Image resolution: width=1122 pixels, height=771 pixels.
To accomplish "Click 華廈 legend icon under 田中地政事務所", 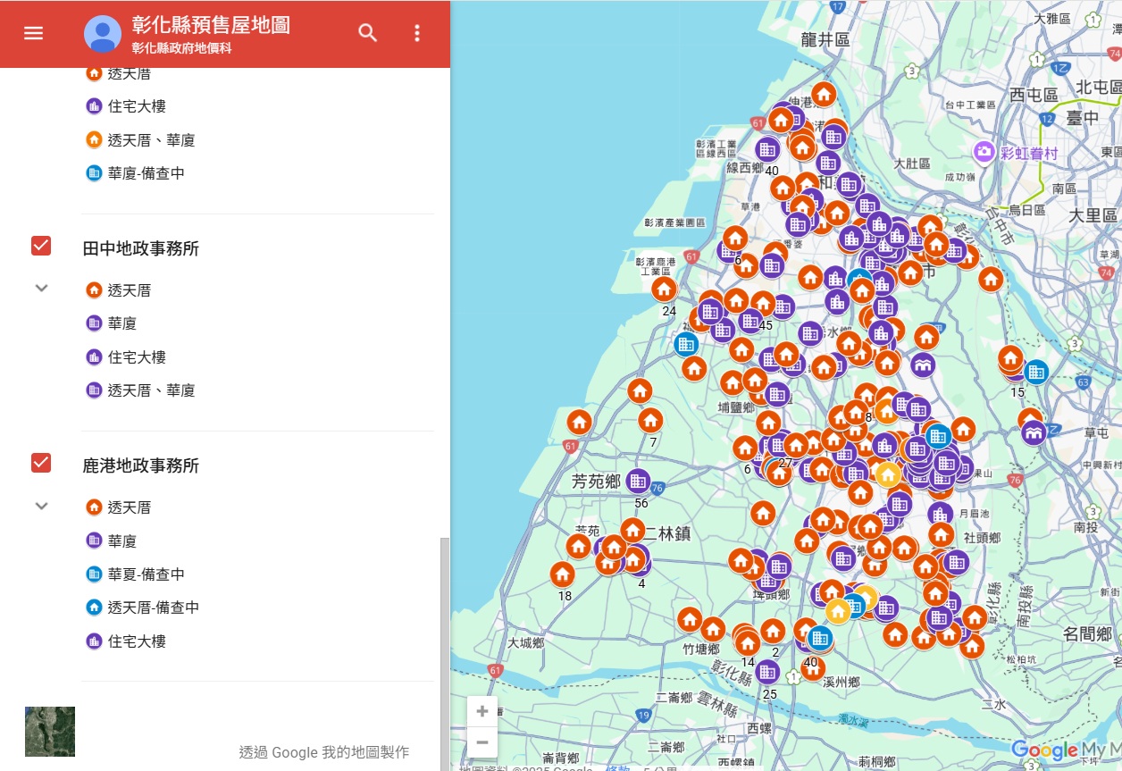I will pyautogui.click(x=94, y=323).
